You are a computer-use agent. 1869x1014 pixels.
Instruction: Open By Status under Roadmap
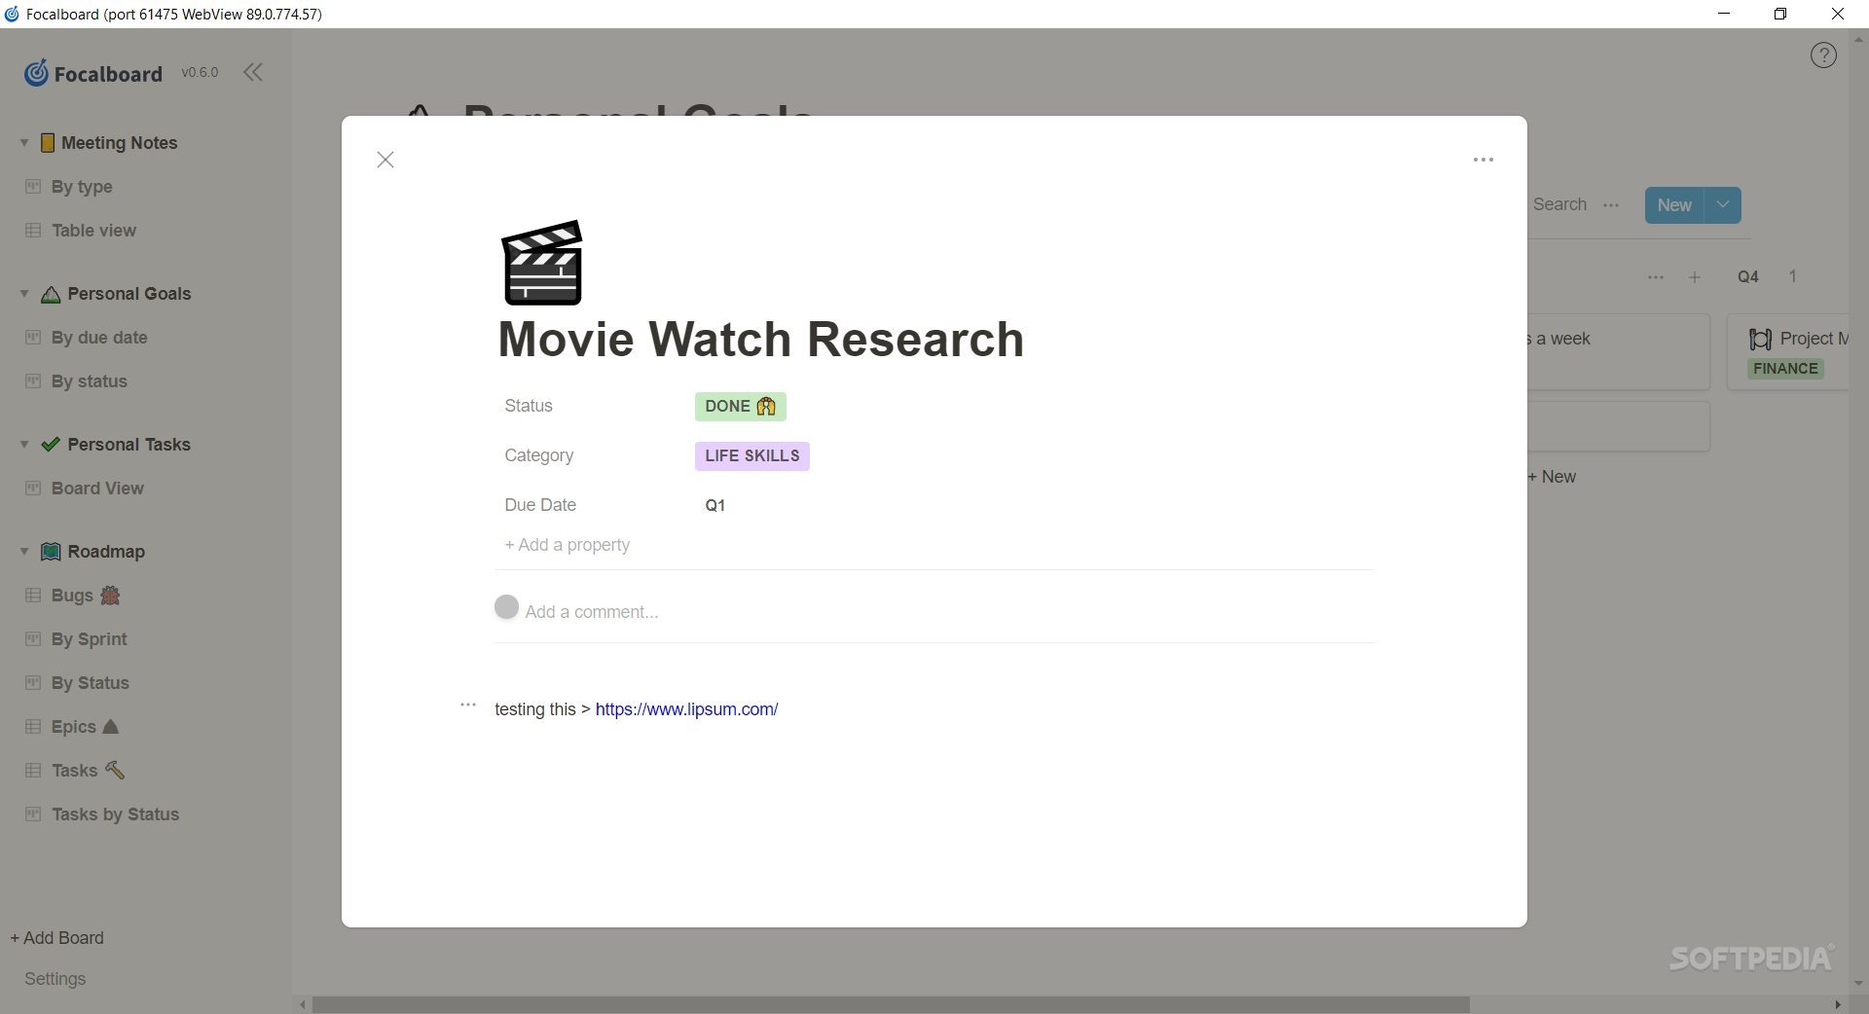tap(90, 683)
